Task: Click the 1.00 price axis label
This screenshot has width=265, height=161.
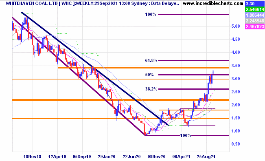Action: (236, 131)
